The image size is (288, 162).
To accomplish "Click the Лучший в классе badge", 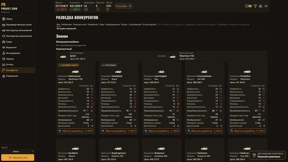I will (69, 65).
